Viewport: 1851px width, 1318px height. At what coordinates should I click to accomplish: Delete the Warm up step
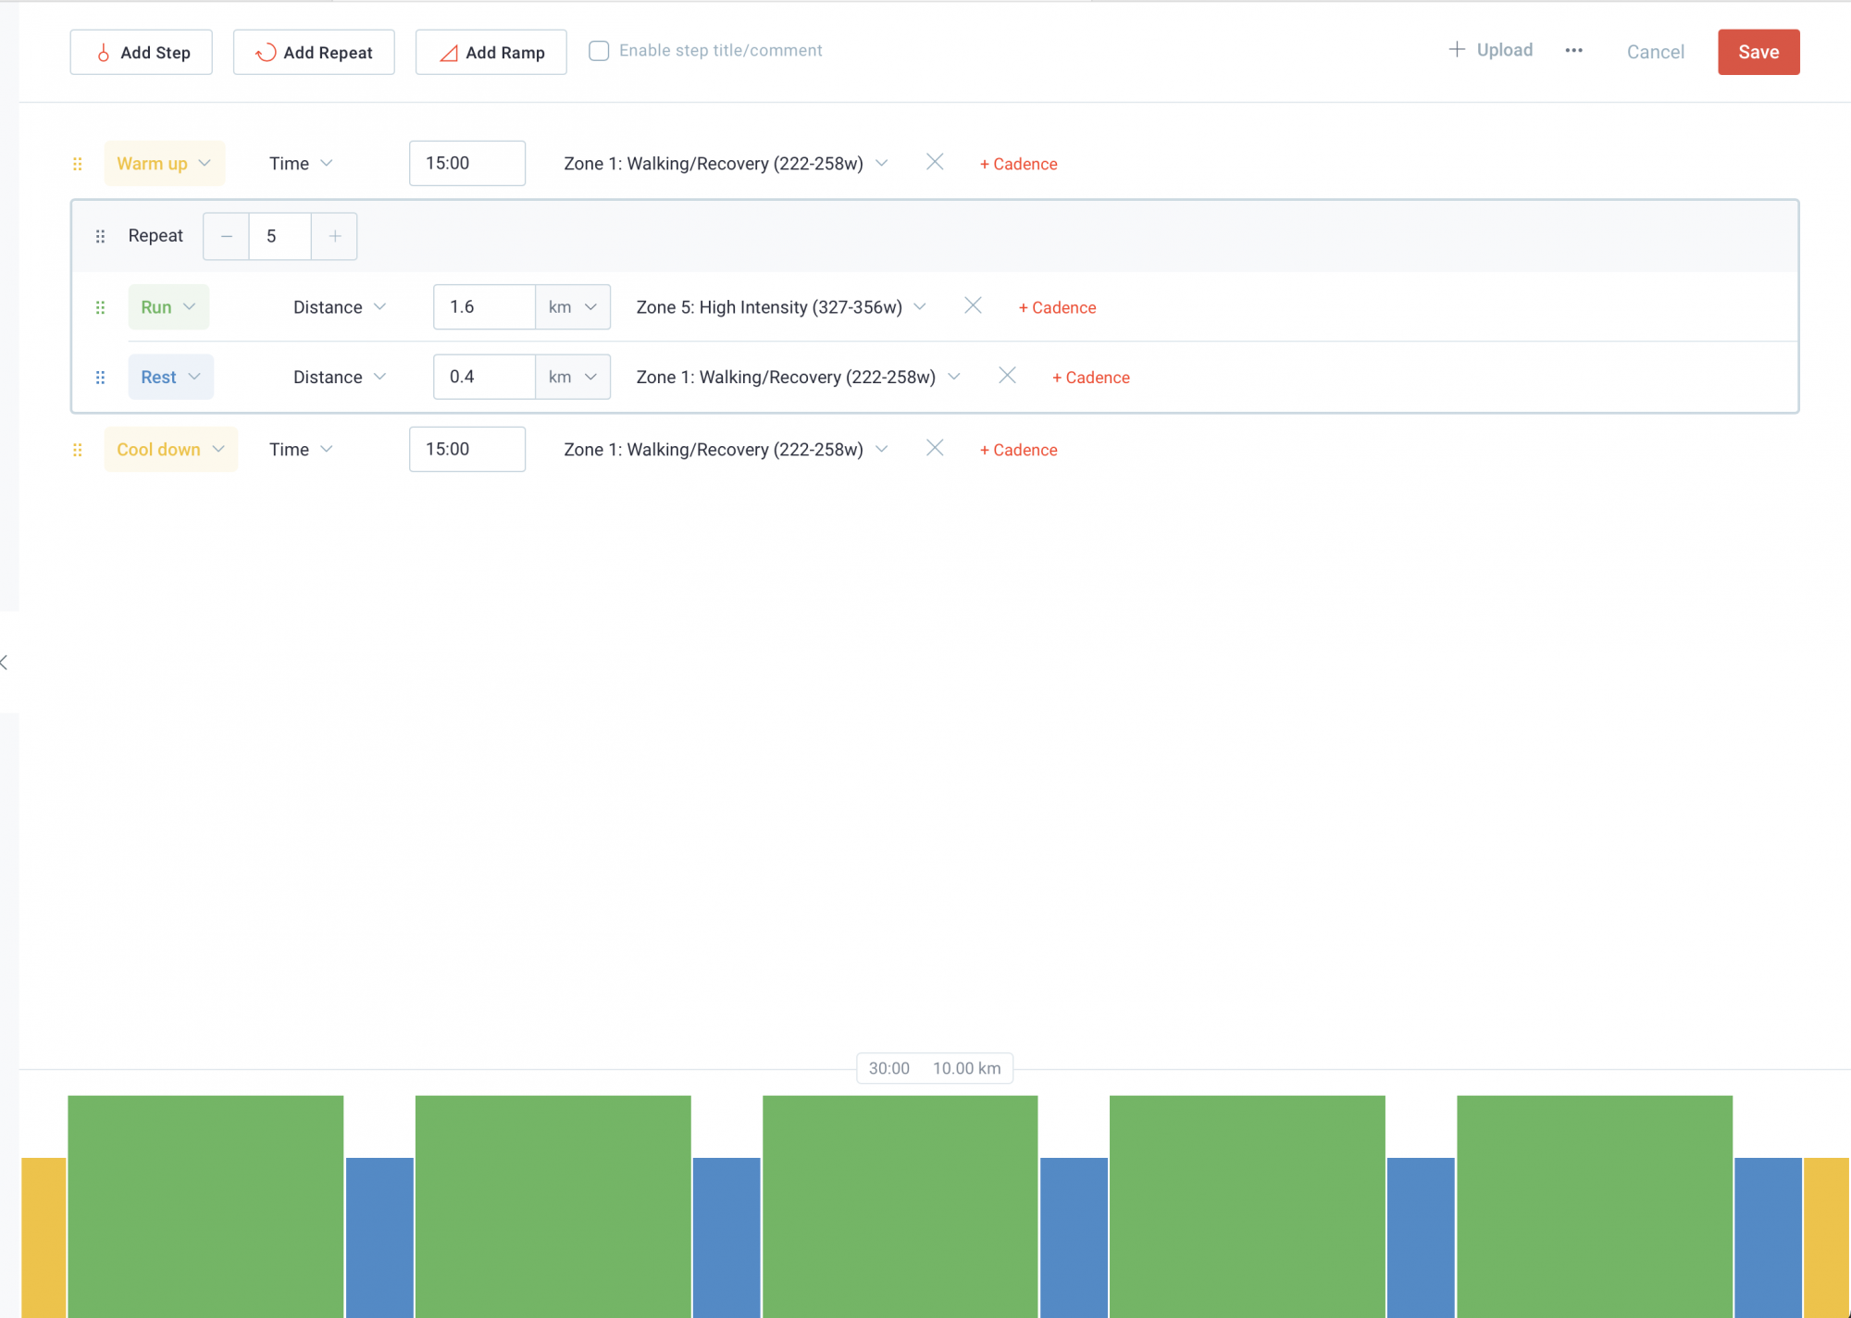point(935,163)
